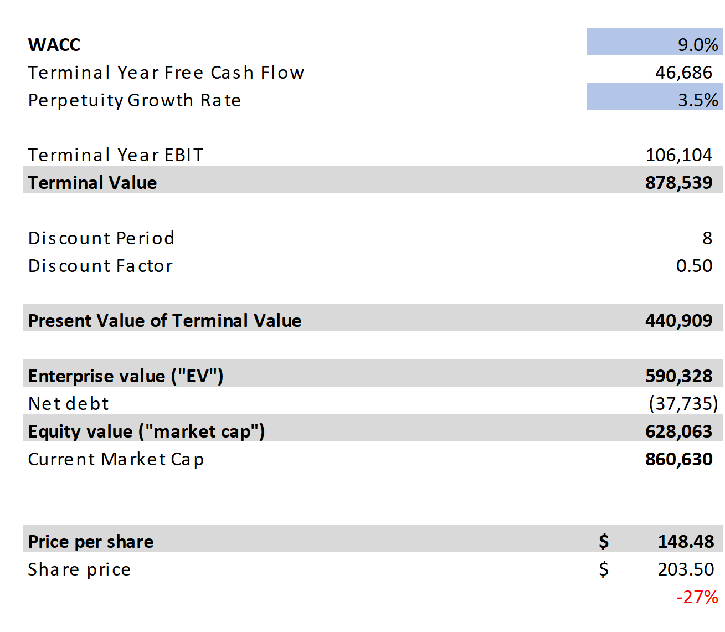The height and width of the screenshot is (632, 725).
Task: Click the Price per share label
Action: click(x=91, y=541)
